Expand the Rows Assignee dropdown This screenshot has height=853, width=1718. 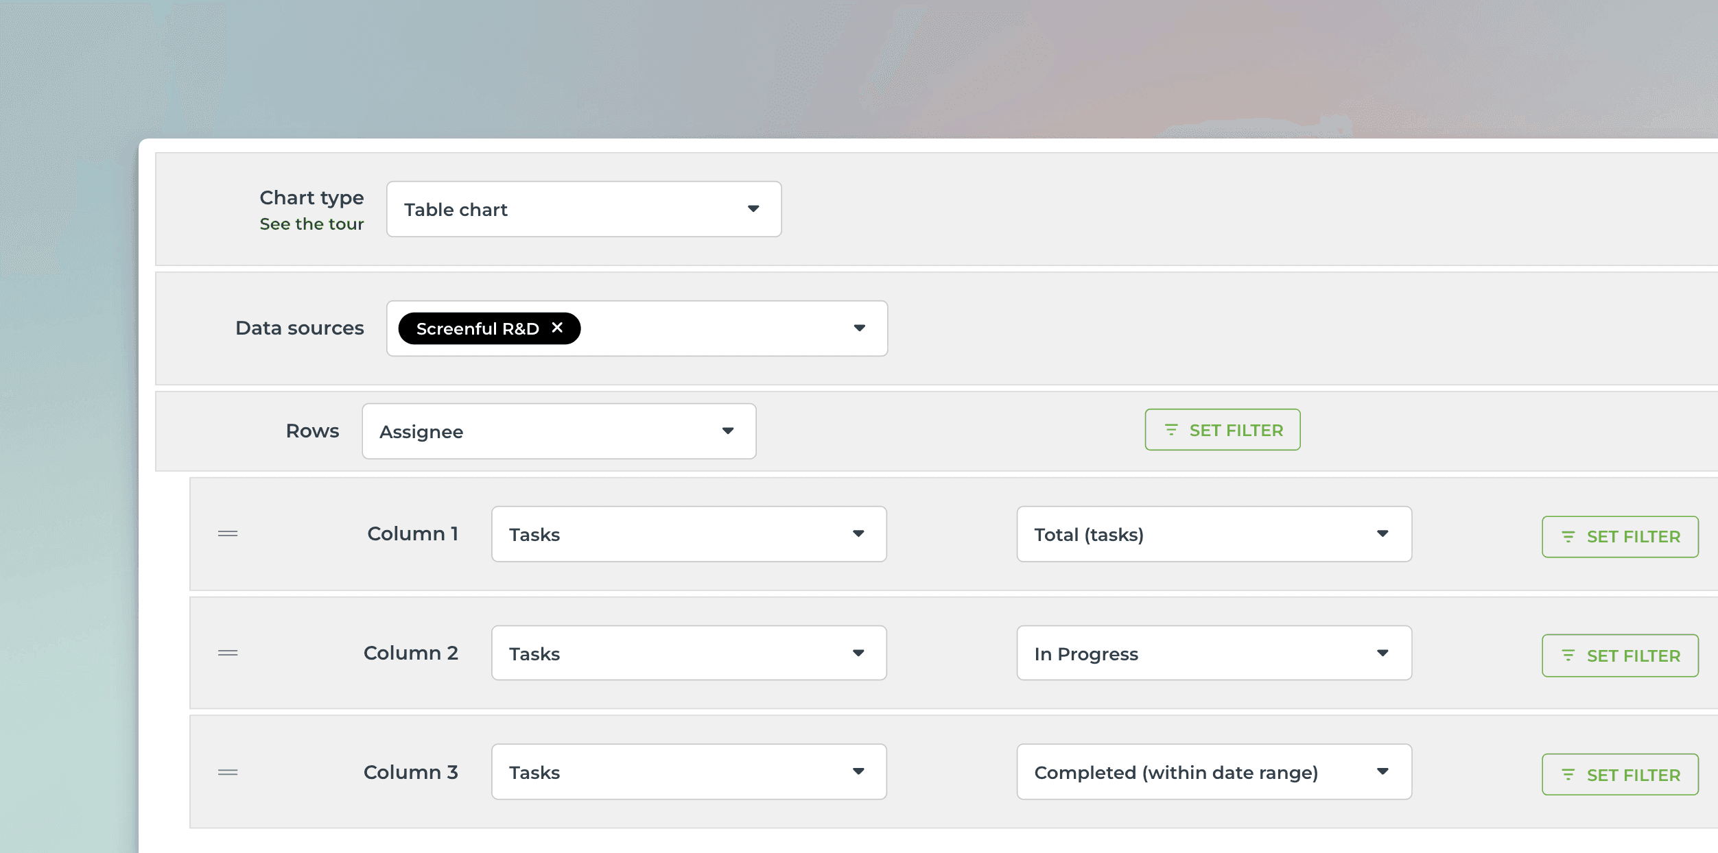pyautogui.click(x=729, y=431)
